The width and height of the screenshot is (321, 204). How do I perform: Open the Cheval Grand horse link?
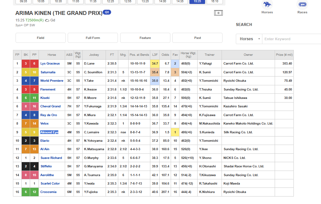[50, 106]
